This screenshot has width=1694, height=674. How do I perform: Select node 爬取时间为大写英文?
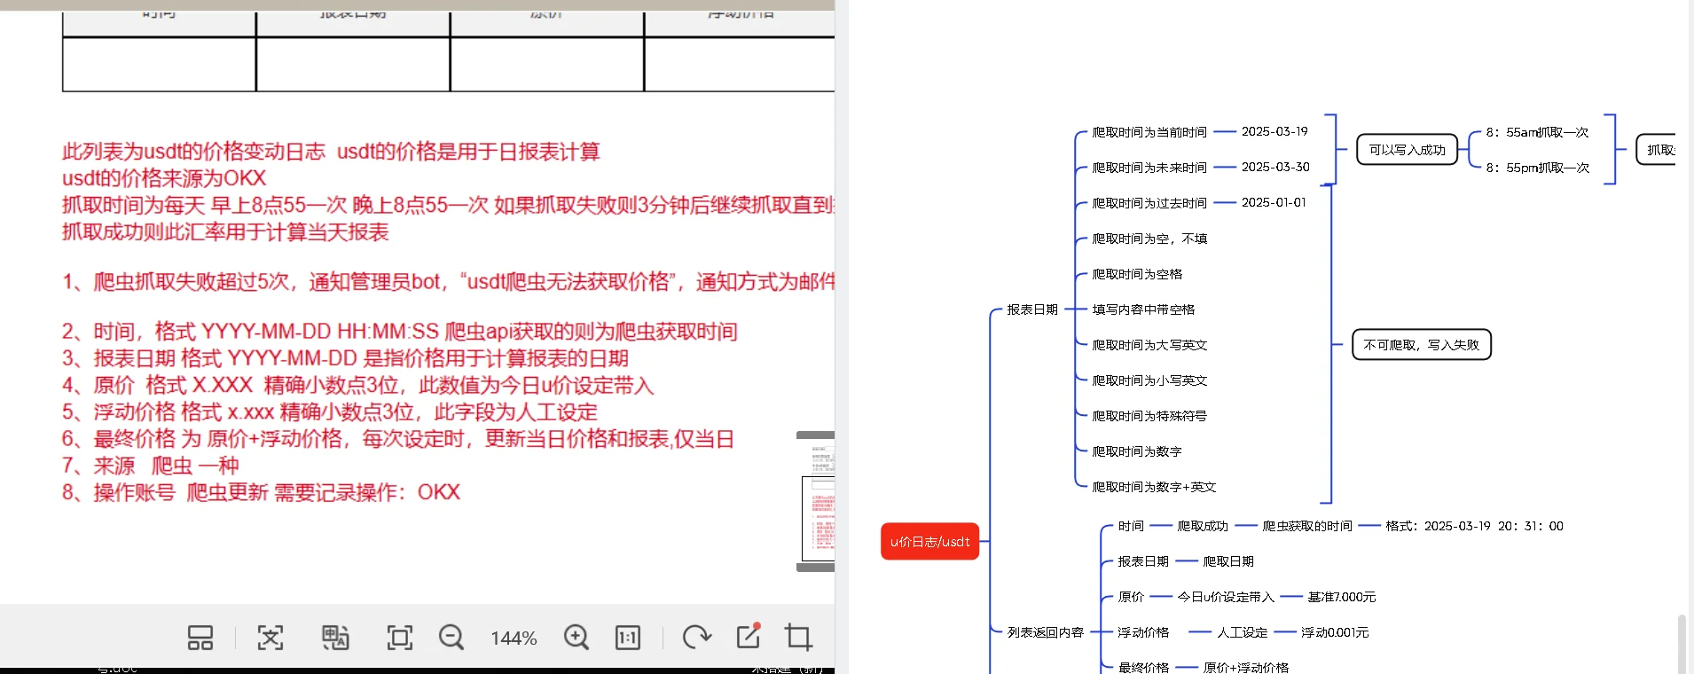tap(1149, 345)
